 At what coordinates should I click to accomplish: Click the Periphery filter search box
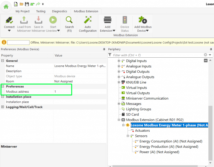pos(157,55)
